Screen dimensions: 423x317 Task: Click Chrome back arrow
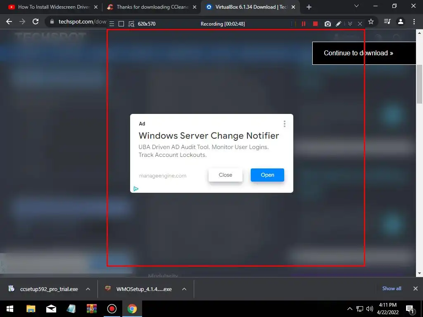9,21
